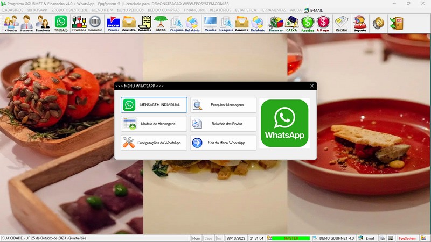Screen dimensions: 431x242
Task: Click the WhatsApp toolbar icon
Action: 61,24
